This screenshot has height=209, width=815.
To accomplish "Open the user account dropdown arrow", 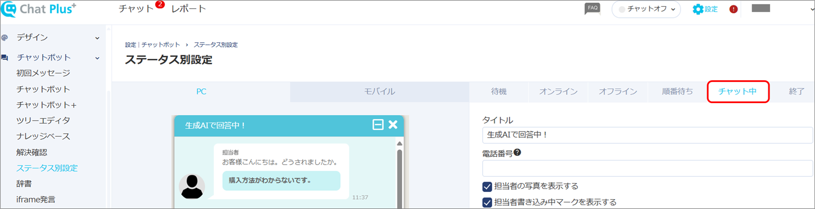I will [x=812, y=9].
